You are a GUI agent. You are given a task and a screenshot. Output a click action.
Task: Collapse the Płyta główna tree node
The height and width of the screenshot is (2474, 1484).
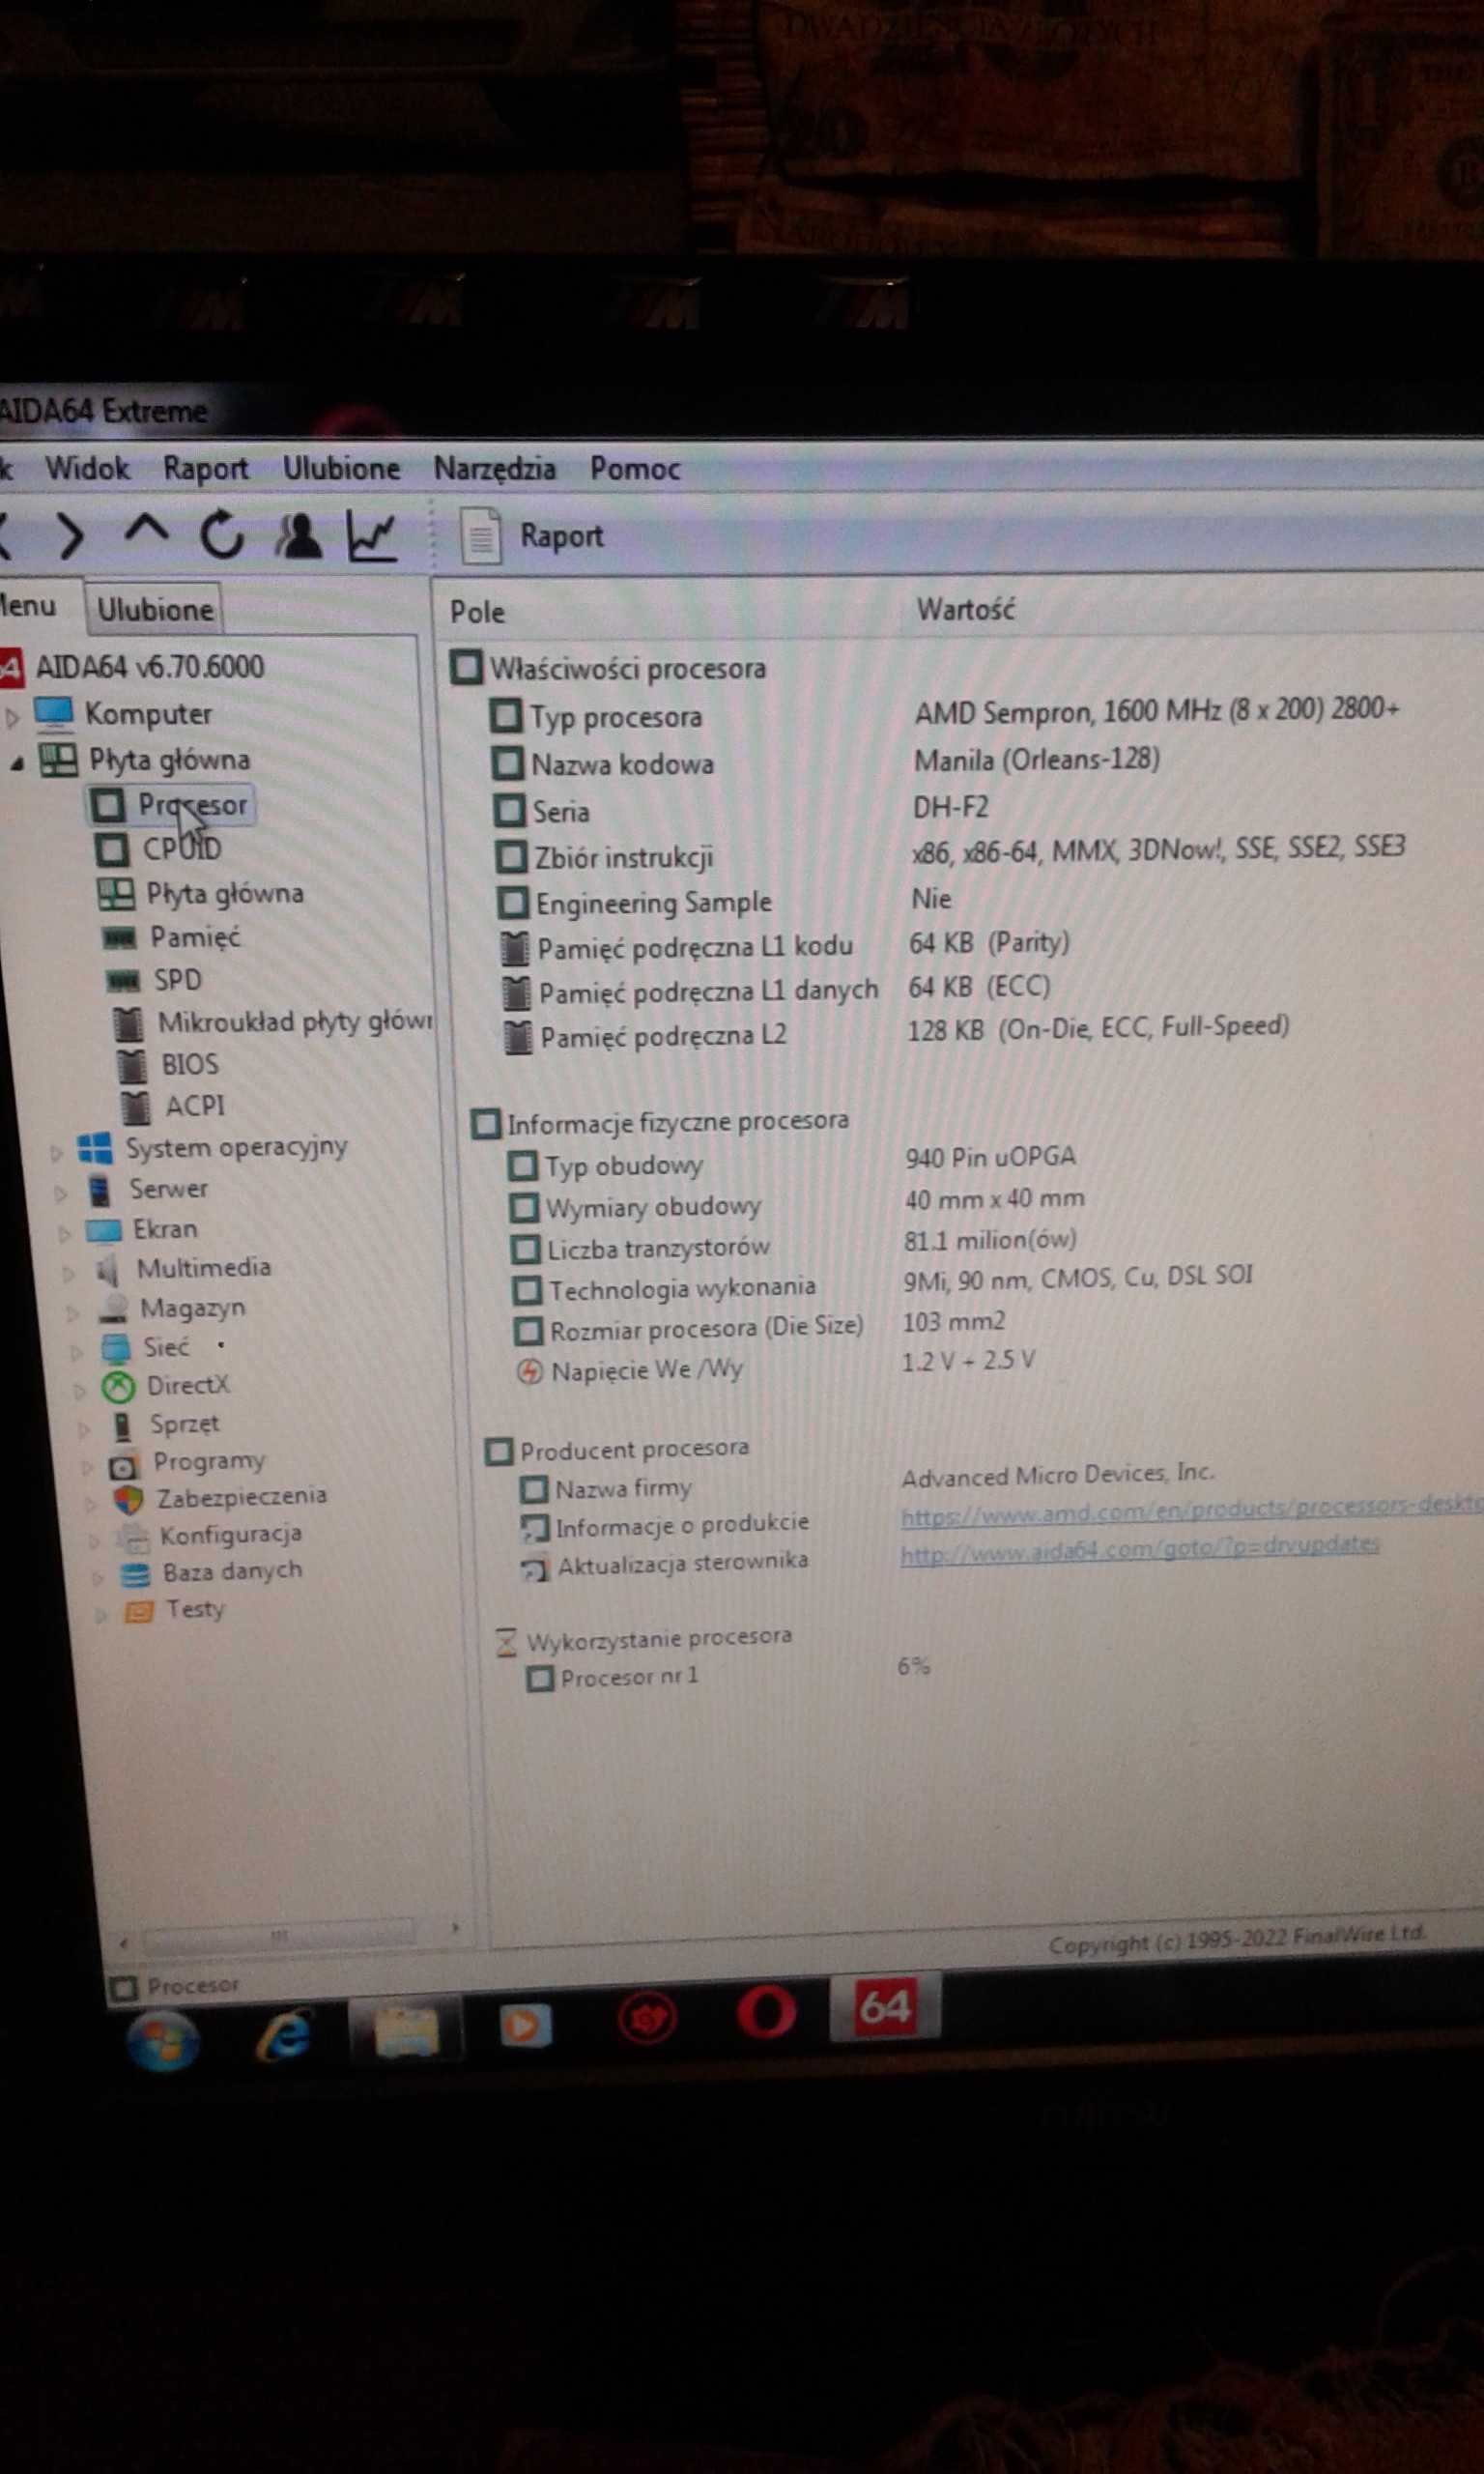pos(17,764)
